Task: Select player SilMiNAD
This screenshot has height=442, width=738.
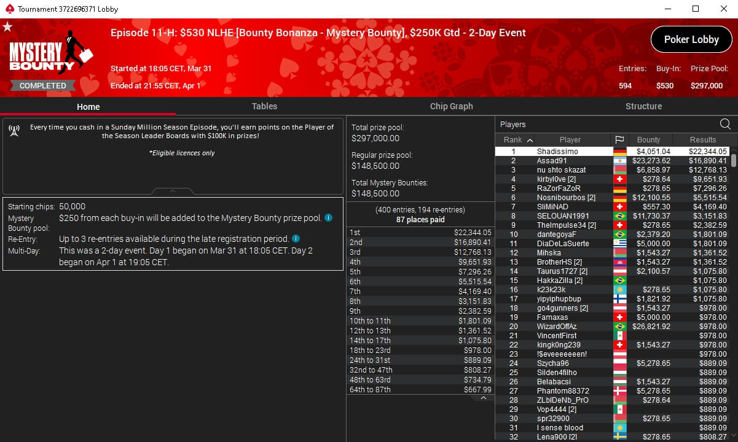Action: [613, 207]
